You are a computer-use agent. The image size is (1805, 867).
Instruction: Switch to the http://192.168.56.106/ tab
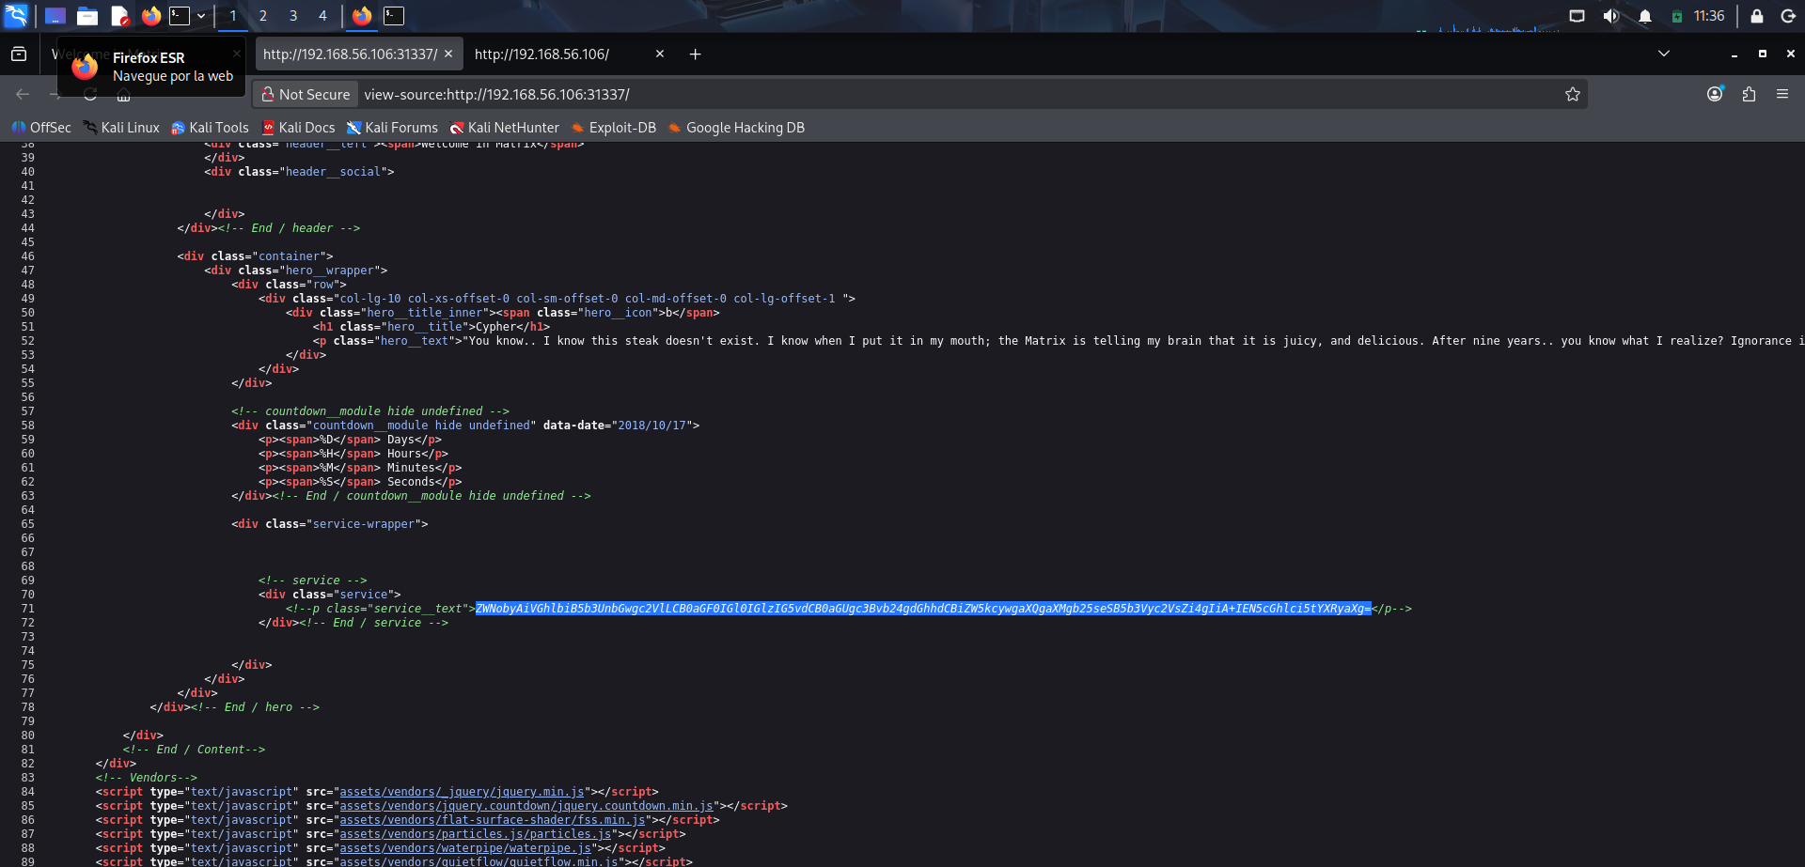555,54
